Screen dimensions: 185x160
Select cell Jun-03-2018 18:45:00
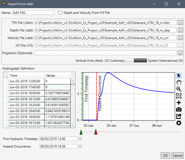click(x=27, y=111)
